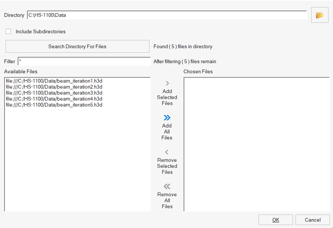Select beam_iteration3.h3d in Available Files

[x=54, y=93]
